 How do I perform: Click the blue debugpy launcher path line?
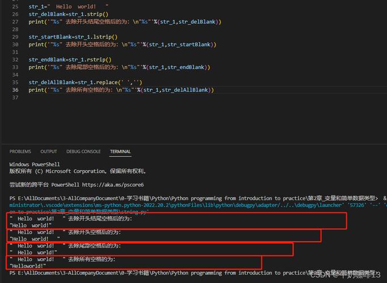click(x=197, y=205)
